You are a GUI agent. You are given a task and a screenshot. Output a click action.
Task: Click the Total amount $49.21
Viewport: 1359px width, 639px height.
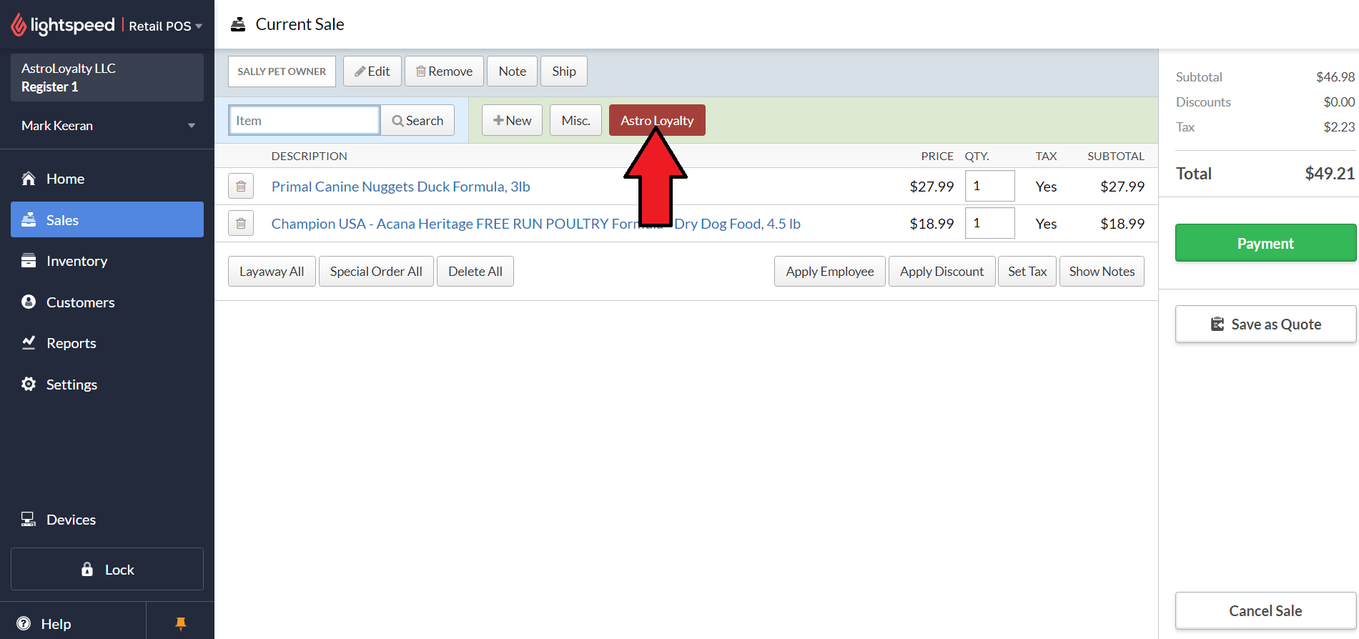pyautogui.click(x=1330, y=174)
